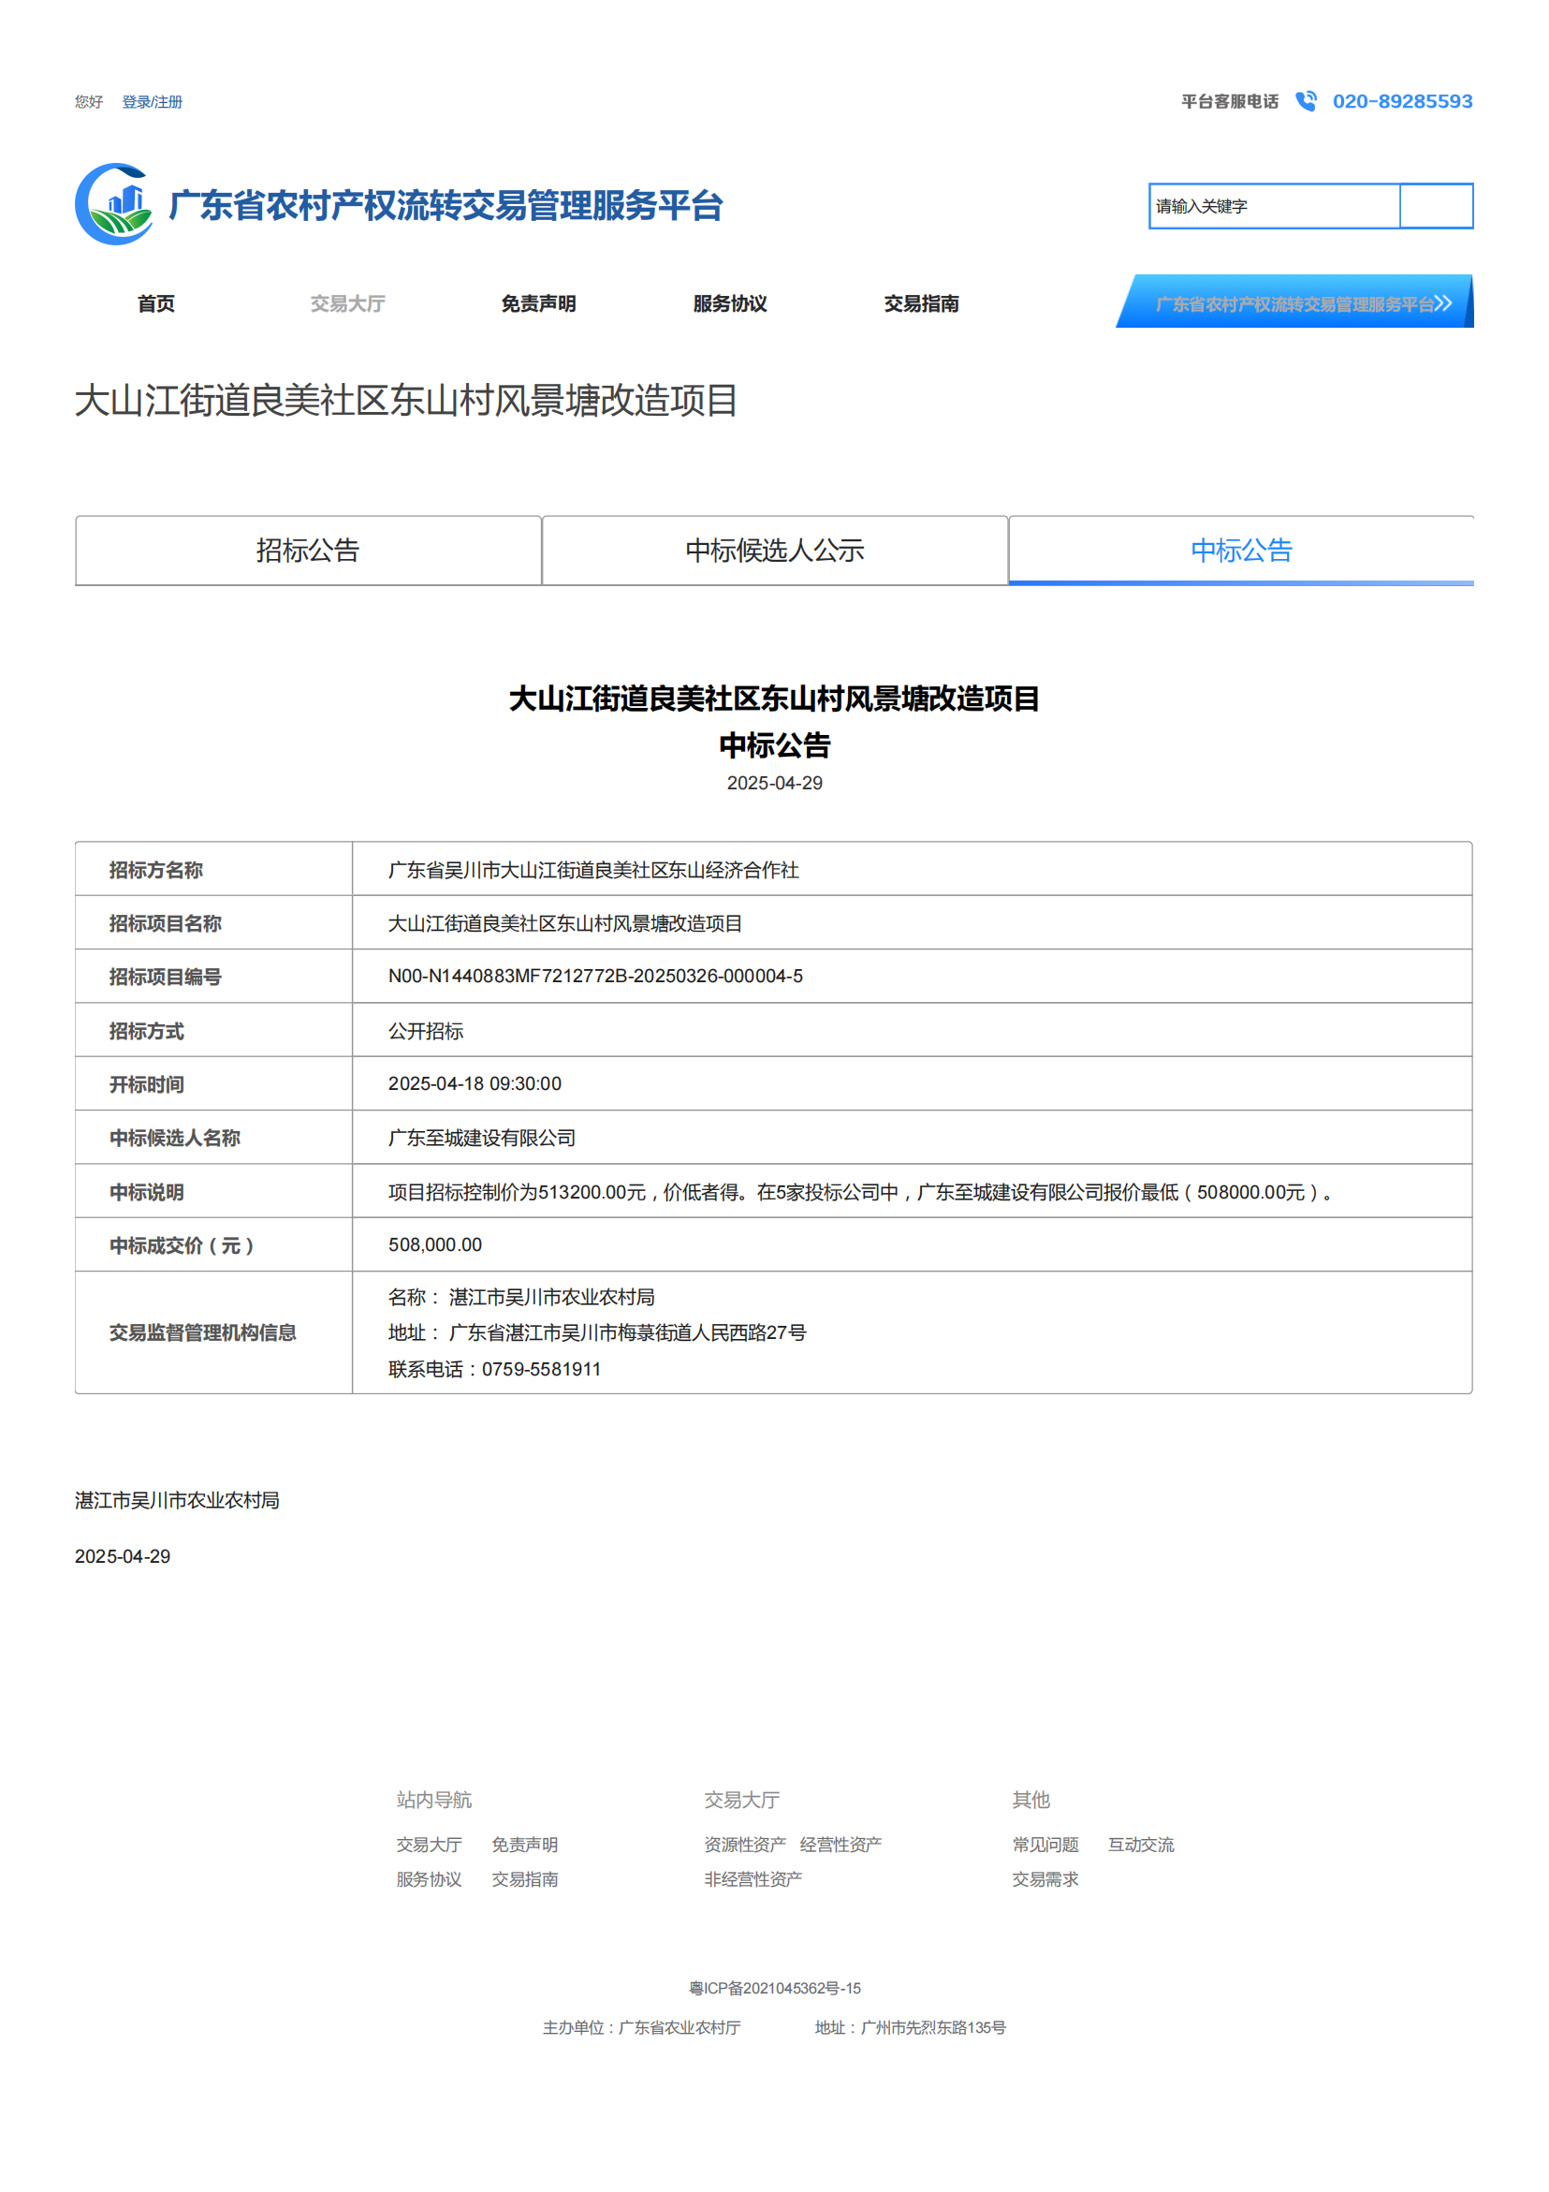Switch to the 中标候选人公示 tab
1549x2192 pixels.
pos(775,550)
